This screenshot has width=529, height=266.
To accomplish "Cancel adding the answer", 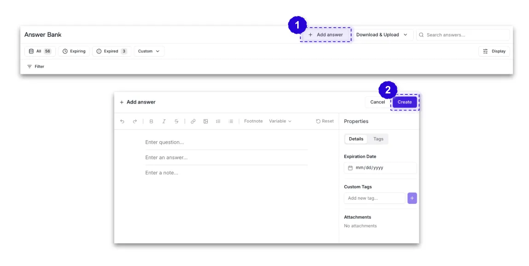I will (x=377, y=102).
